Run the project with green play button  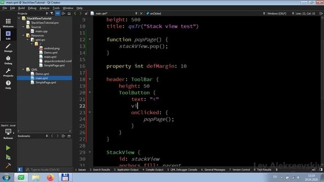(x=8, y=148)
